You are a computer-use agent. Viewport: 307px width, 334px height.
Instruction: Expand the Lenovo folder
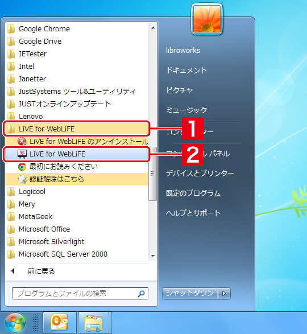coord(77,116)
